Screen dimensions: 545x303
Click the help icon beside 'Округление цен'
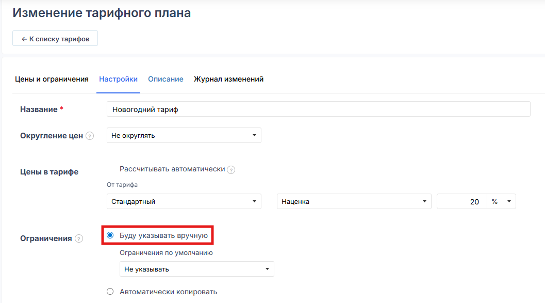tap(90, 136)
